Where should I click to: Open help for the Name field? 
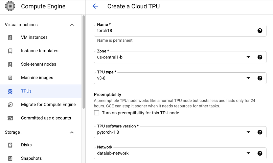pyautogui.click(x=260, y=31)
